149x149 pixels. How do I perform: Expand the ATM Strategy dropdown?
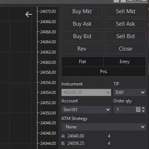click(x=104, y=127)
